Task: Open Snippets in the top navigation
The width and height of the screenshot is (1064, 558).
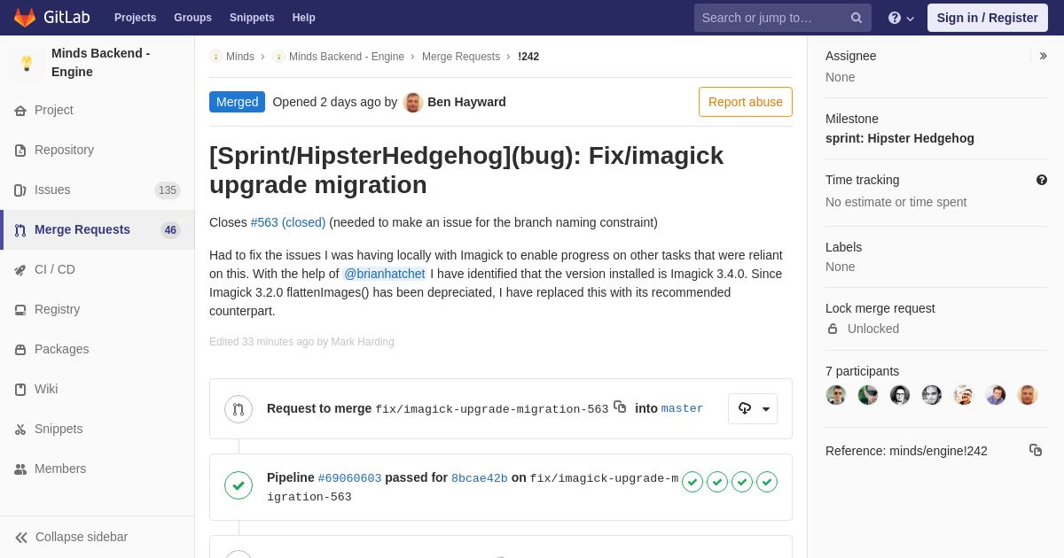Action: (252, 18)
